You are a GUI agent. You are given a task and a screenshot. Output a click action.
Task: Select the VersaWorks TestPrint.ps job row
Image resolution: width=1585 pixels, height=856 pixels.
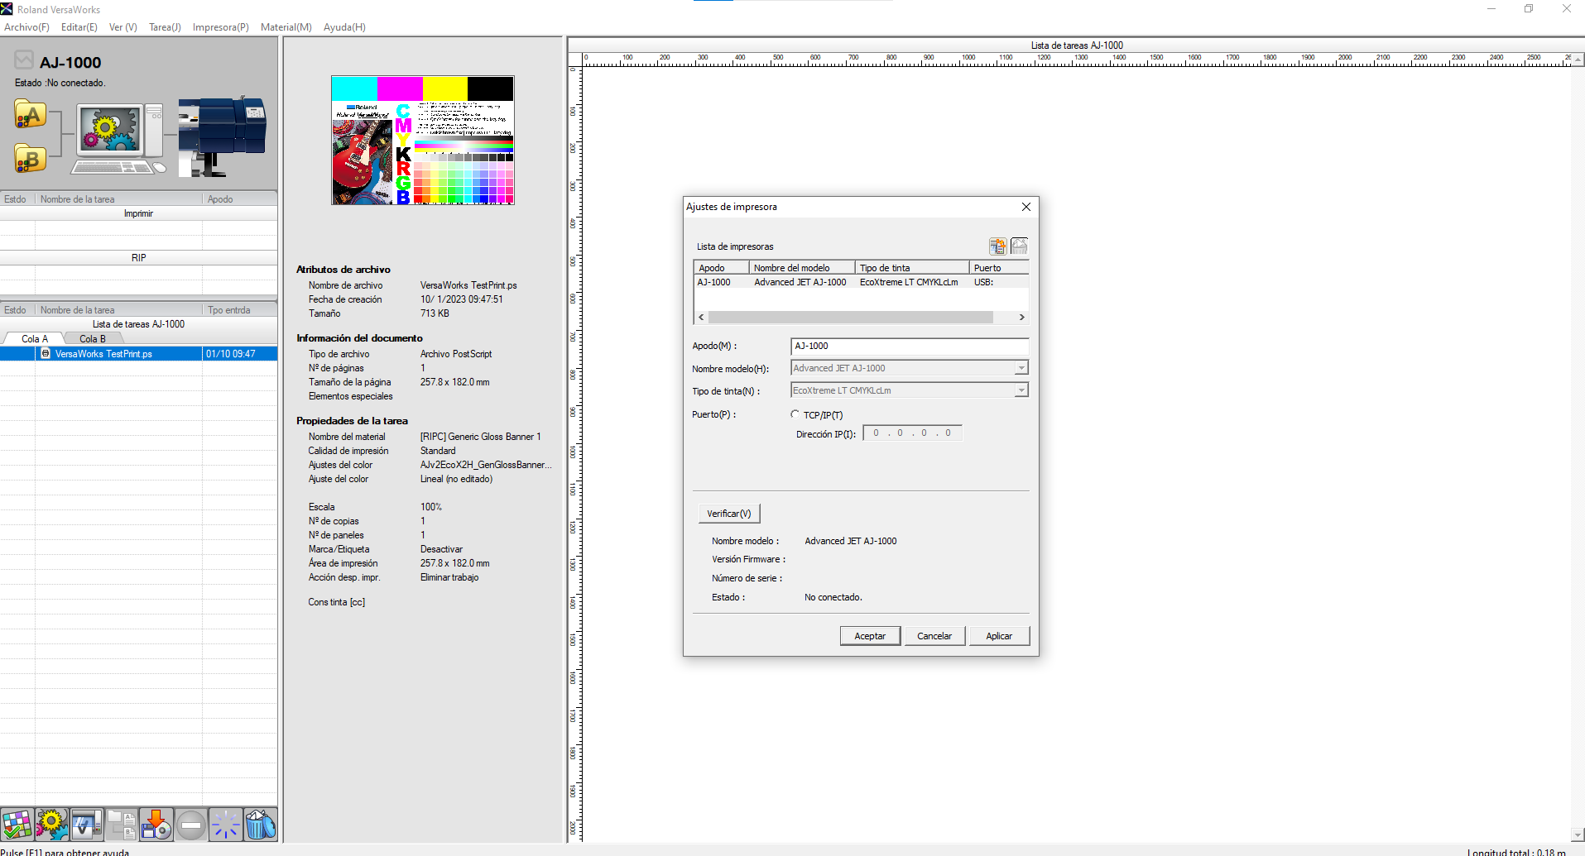138,354
